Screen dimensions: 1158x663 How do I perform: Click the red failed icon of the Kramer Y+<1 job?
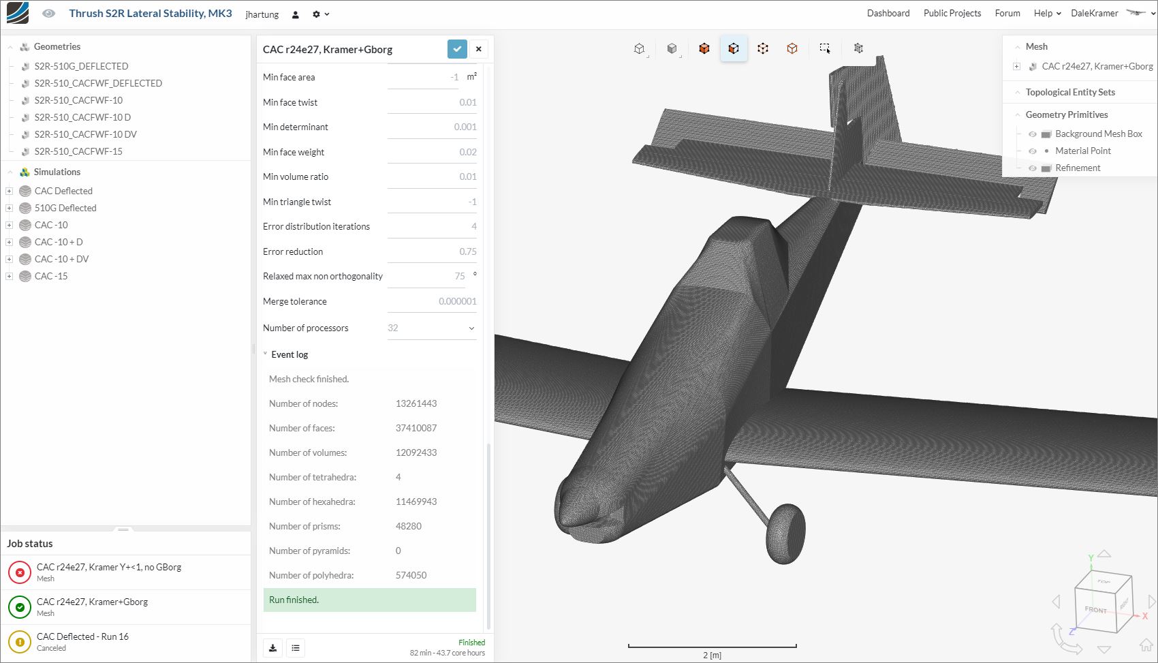coord(20,572)
